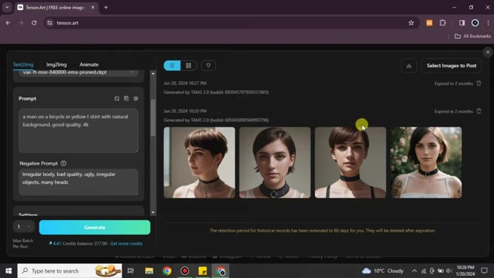Open the site information icon in address bar
The height and width of the screenshot is (278, 494).
tap(50, 22)
